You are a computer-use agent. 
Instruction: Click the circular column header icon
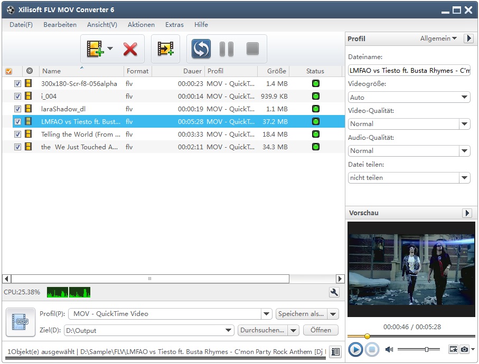(x=30, y=71)
